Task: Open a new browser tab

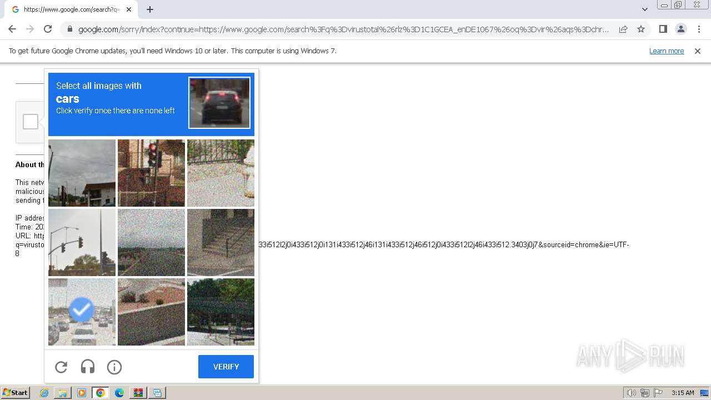Action: (x=150, y=9)
